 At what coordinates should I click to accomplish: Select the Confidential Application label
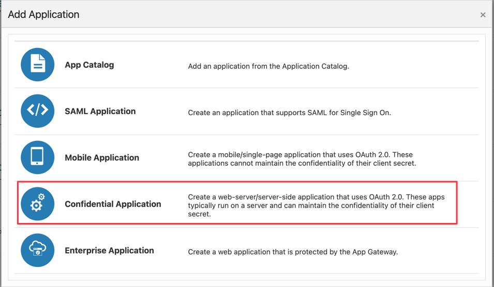point(113,204)
